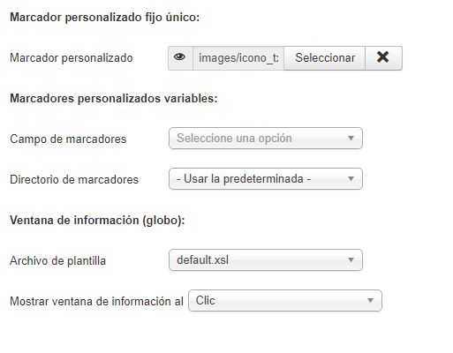
Task: Open the 'Seleccione una opción' dropdown
Action: pos(266,139)
